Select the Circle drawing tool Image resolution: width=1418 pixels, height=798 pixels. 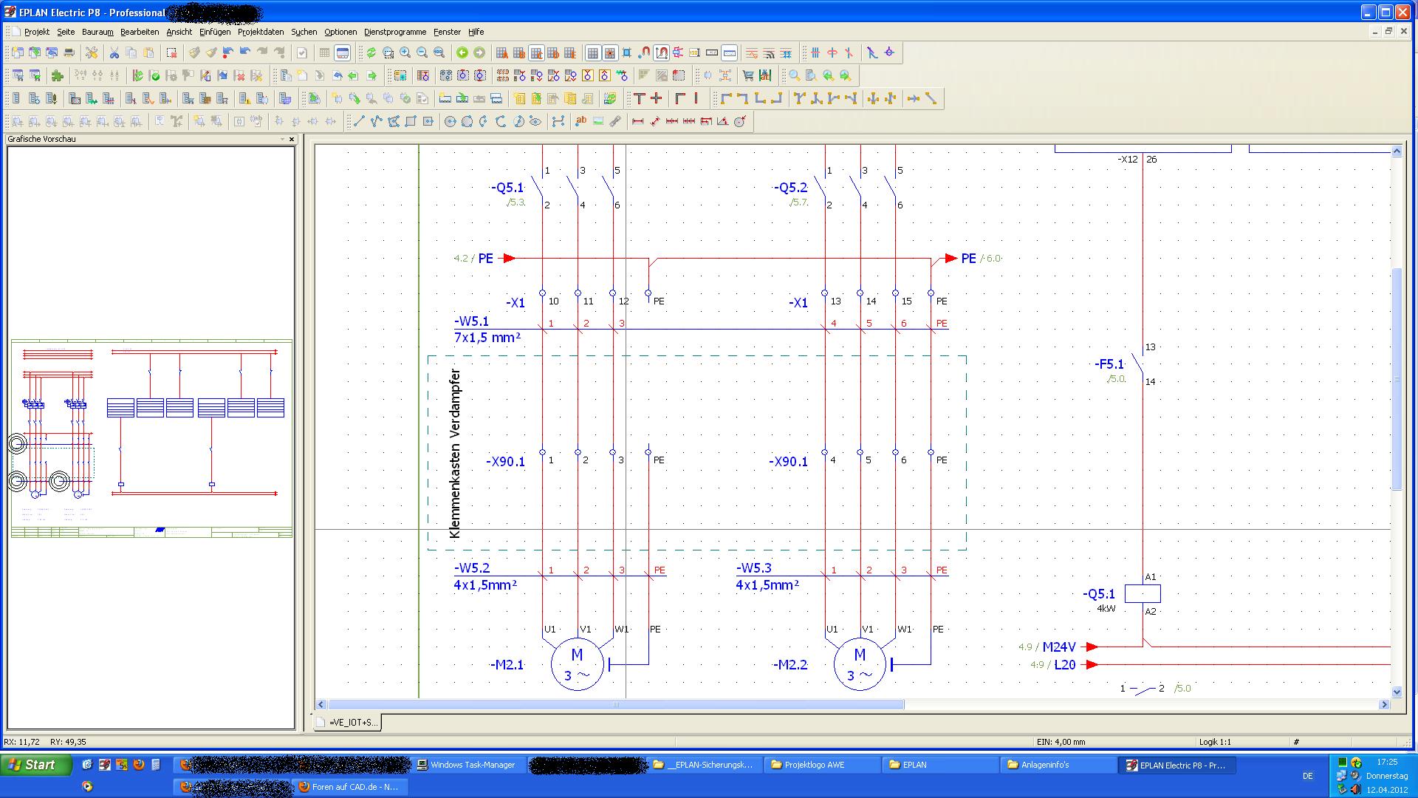[x=450, y=121]
